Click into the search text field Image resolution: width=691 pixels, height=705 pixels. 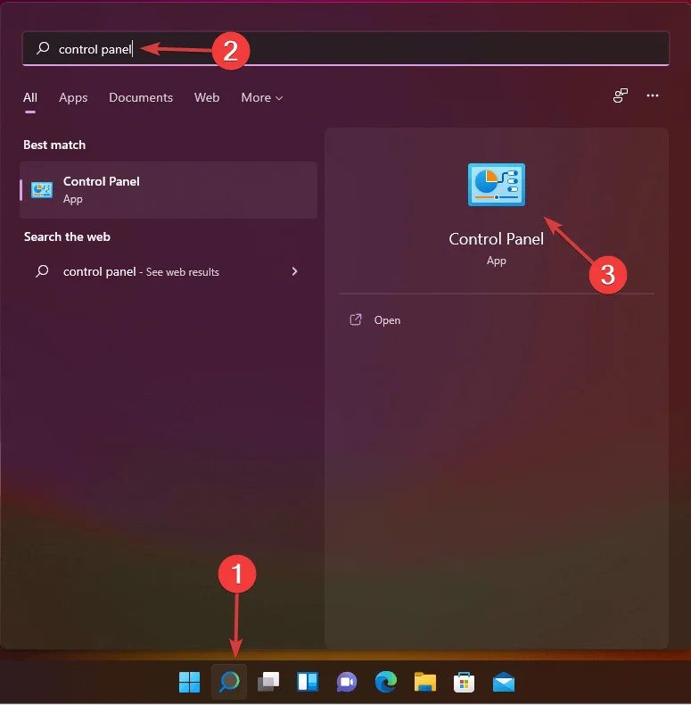click(346, 48)
